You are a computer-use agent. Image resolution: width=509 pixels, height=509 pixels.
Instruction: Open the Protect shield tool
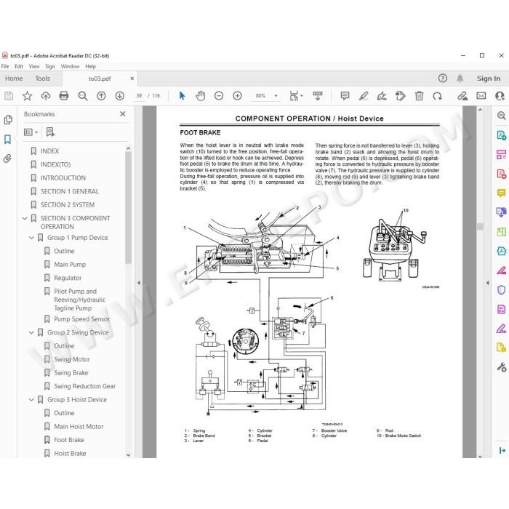pyautogui.click(x=501, y=290)
